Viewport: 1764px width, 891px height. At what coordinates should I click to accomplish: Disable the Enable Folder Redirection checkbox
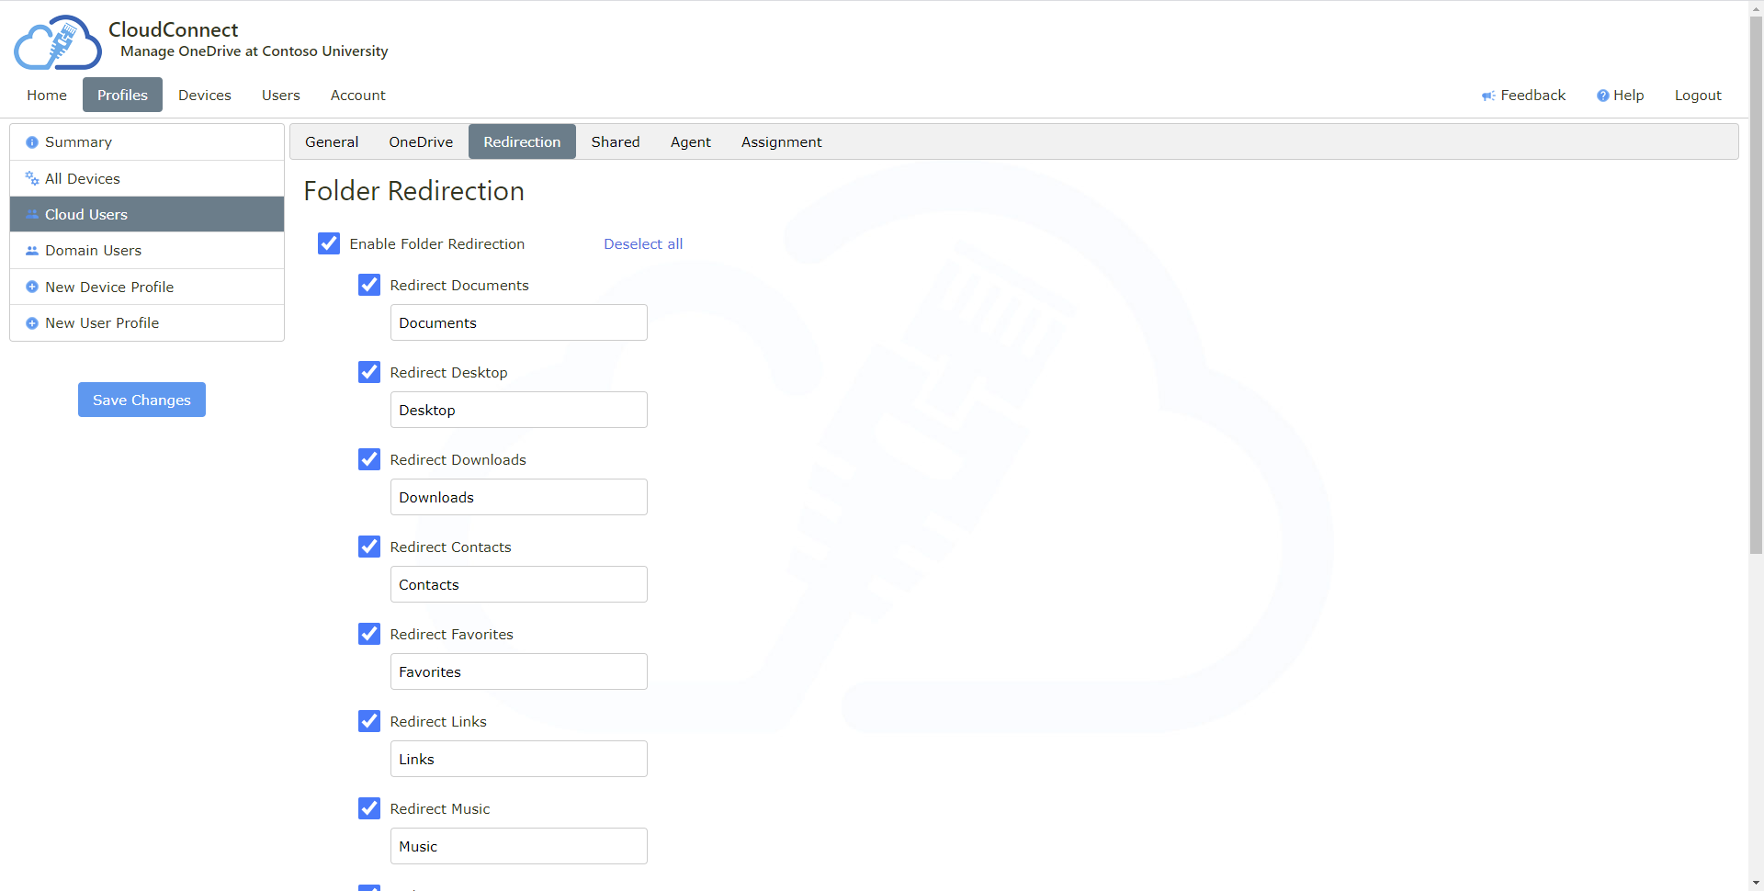click(x=329, y=243)
